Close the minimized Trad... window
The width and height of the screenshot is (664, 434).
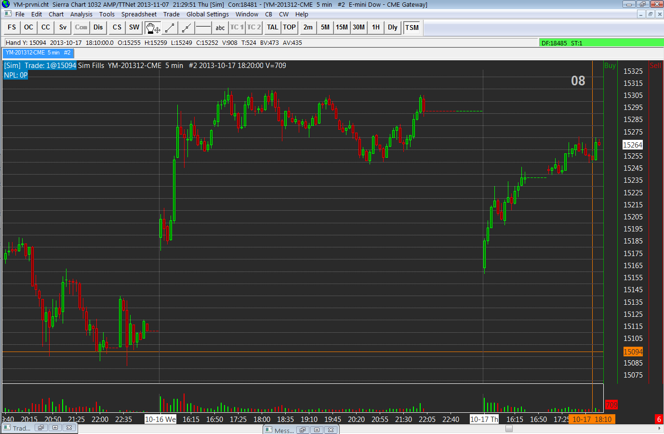[69, 428]
